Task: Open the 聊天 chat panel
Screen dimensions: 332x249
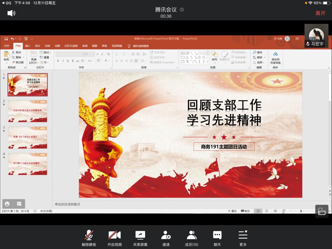Action: click(x=217, y=238)
